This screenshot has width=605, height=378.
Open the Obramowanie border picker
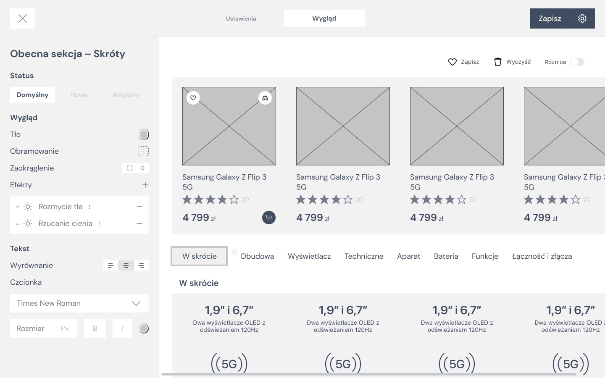(144, 151)
